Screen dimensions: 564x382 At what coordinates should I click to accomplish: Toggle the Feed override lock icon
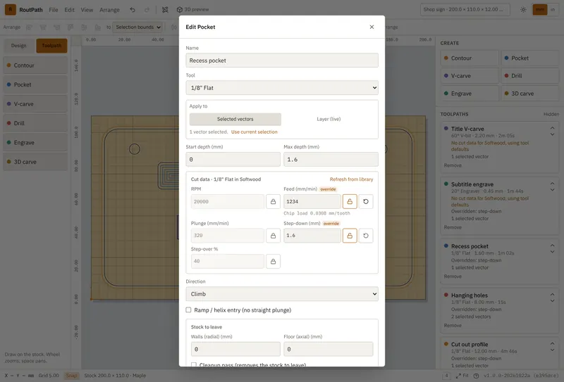(x=350, y=201)
